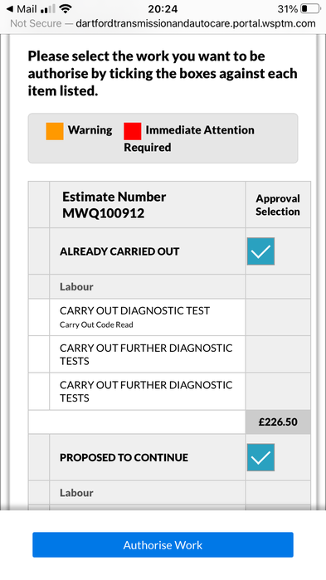This screenshot has height=580, width=326.
Task: Untick the PROPOSED TO CONTINUE checkbox
Action: 260,457
